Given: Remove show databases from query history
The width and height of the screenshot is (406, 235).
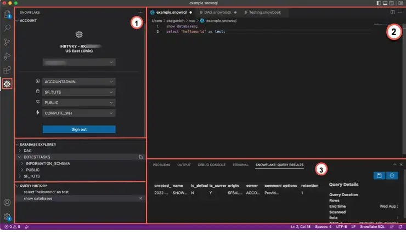Looking at the screenshot, I should click(x=140, y=198).
